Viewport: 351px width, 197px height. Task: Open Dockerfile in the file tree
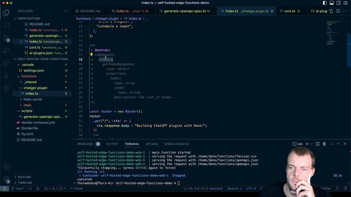point(29,128)
